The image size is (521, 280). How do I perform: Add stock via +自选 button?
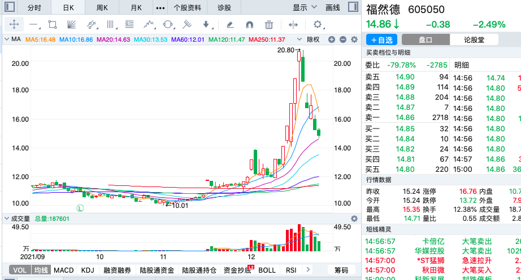point(382,40)
